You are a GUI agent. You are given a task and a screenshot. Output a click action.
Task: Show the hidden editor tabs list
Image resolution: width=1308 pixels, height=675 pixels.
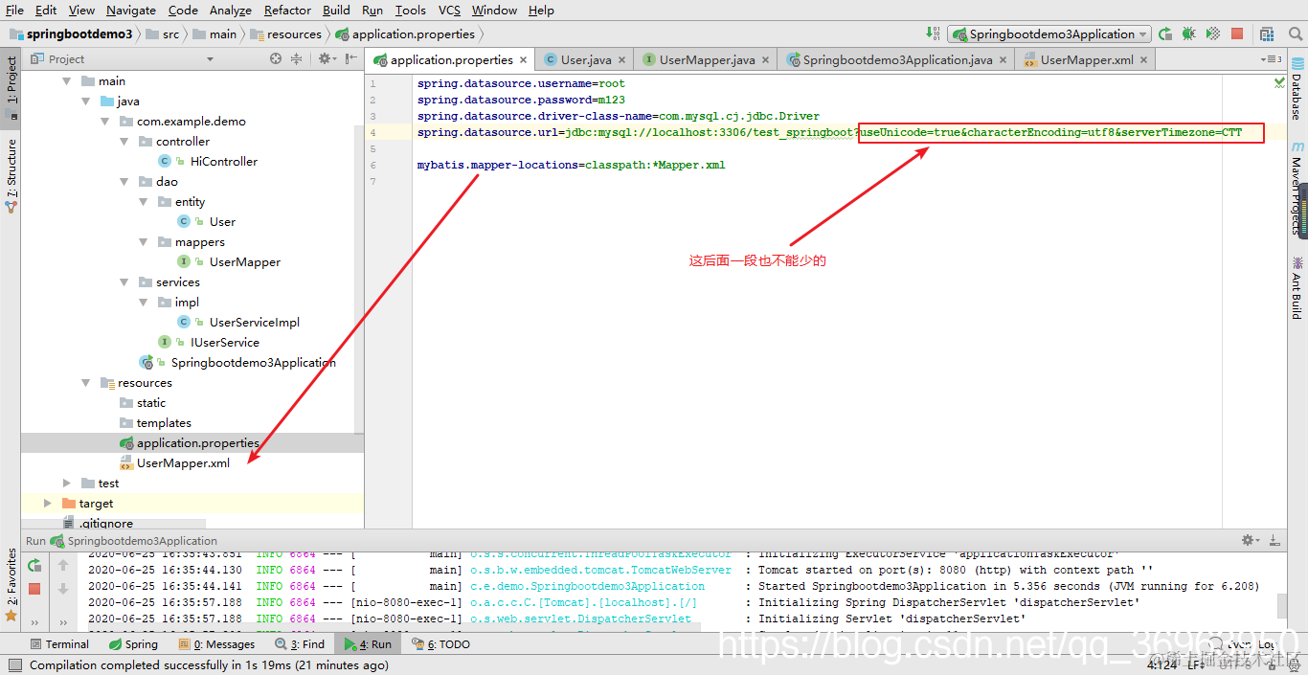[x=1271, y=59]
